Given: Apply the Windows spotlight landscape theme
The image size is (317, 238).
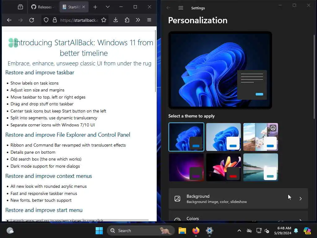Looking at the screenshot, I should click(x=261, y=137).
